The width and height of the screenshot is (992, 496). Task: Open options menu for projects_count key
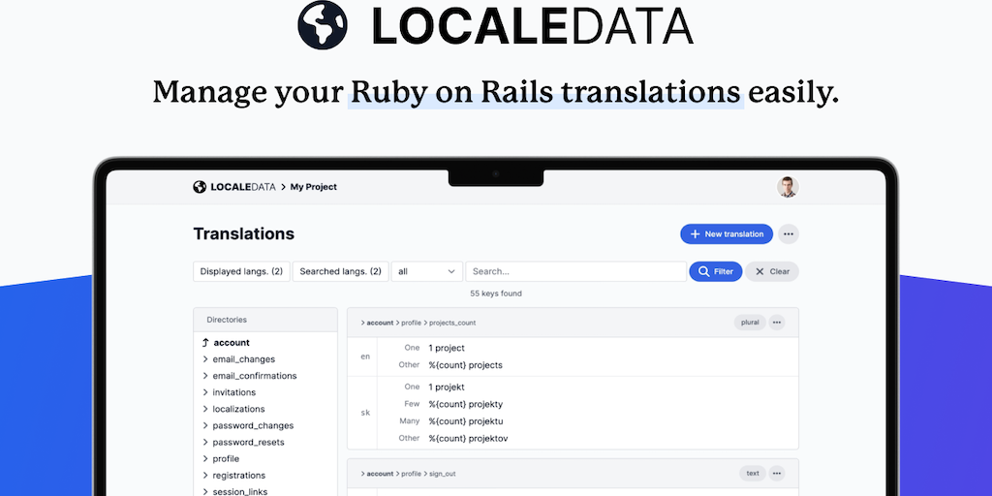click(777, 322)
